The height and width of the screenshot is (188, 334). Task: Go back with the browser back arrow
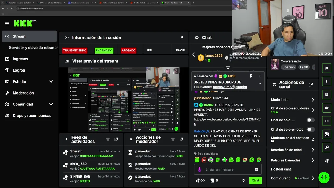pyautogui.click(x=3, y=8)
